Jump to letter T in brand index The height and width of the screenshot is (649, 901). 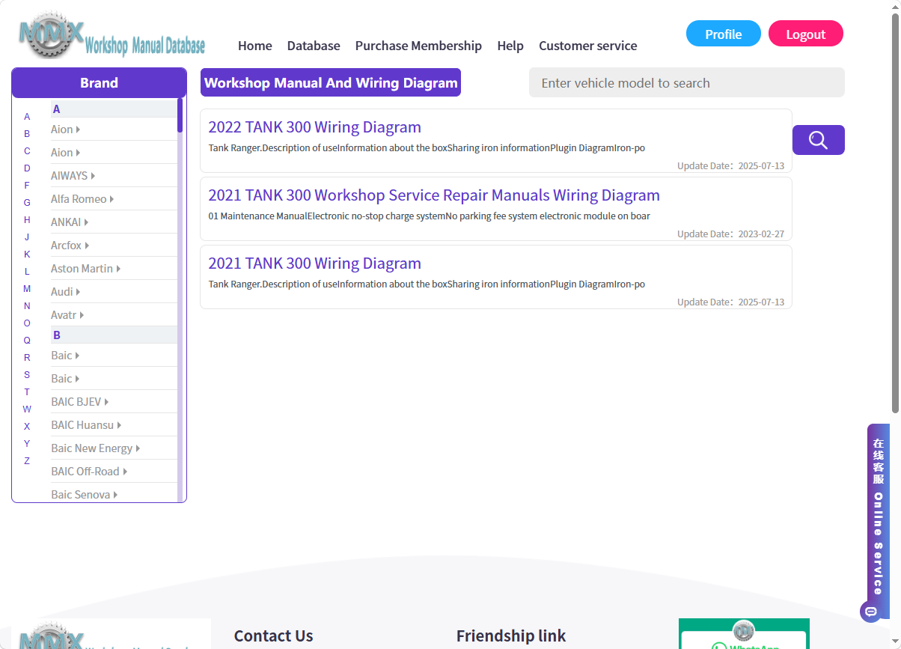[27, 392]
